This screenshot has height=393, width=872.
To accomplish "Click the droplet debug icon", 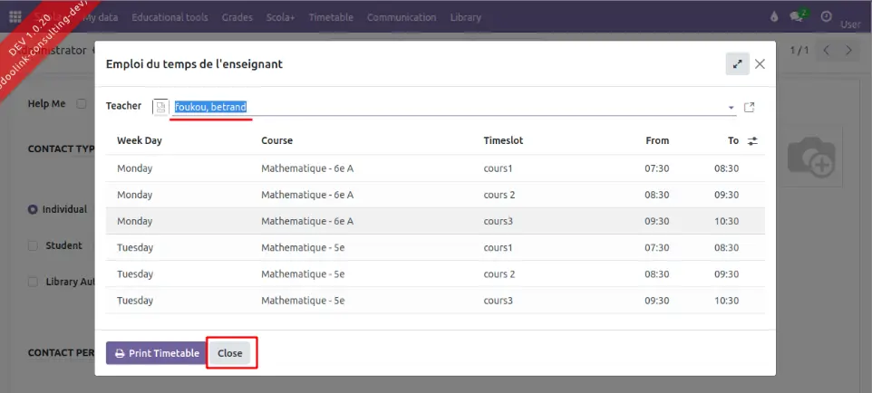I will (x=773, y=17).
